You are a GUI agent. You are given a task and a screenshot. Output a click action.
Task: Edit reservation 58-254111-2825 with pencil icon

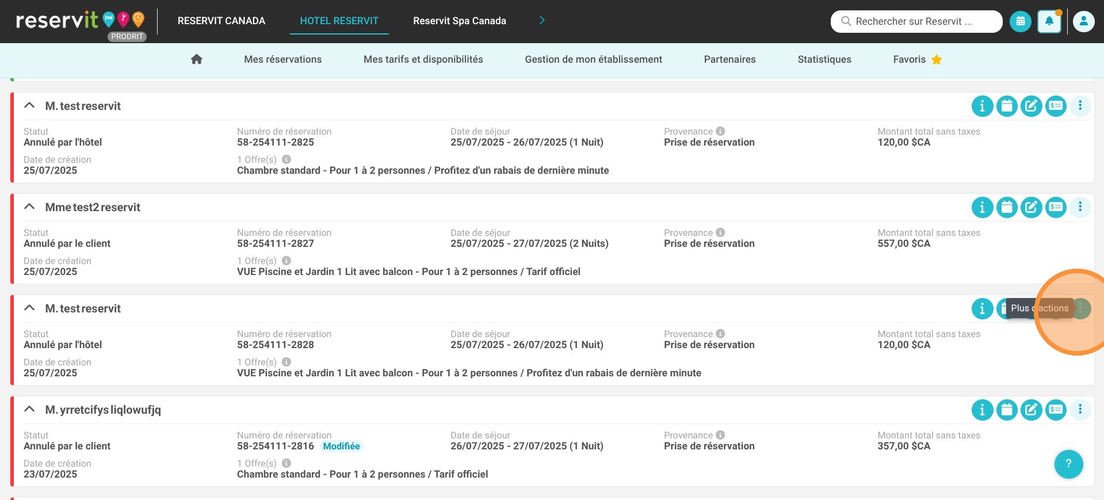pyautogui.click(x=1032, y=106)
